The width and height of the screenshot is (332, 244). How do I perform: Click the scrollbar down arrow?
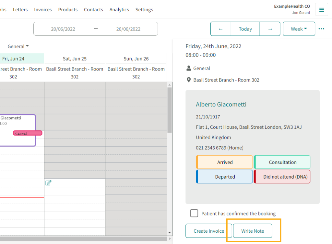(x=169, y=233)
